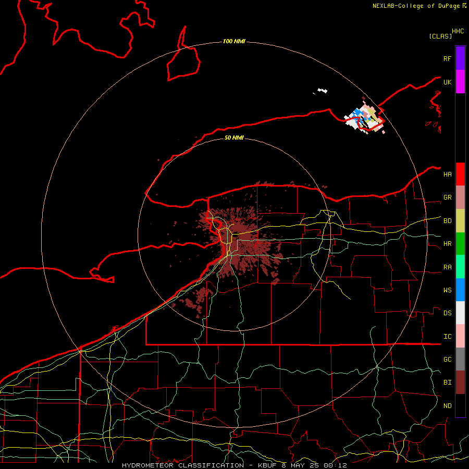The height and width of the screenshot is (469, 469).
Task: Click the RA legend label
Action: (447, 267)
